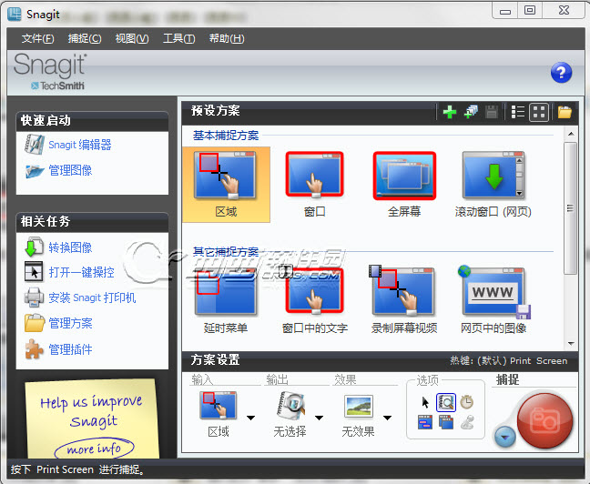The width and height of the screenshot is (590, 484).
Task: Open the 效果 无效果 dropdown arrow
Action: [x=387, y=418]
